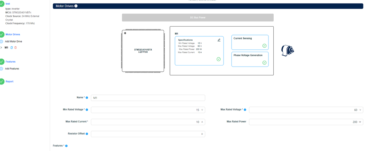Click the Motor Drives header title
The height and width of the screenshot is (151, 365).
(64, 6)
